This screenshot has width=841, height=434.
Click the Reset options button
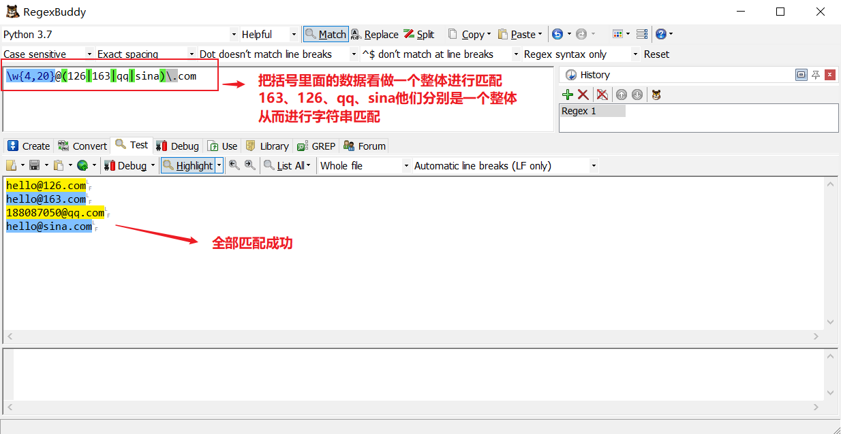coord(656,54)
